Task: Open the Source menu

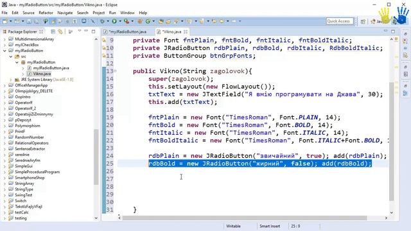Action: (x=28, y=13)
